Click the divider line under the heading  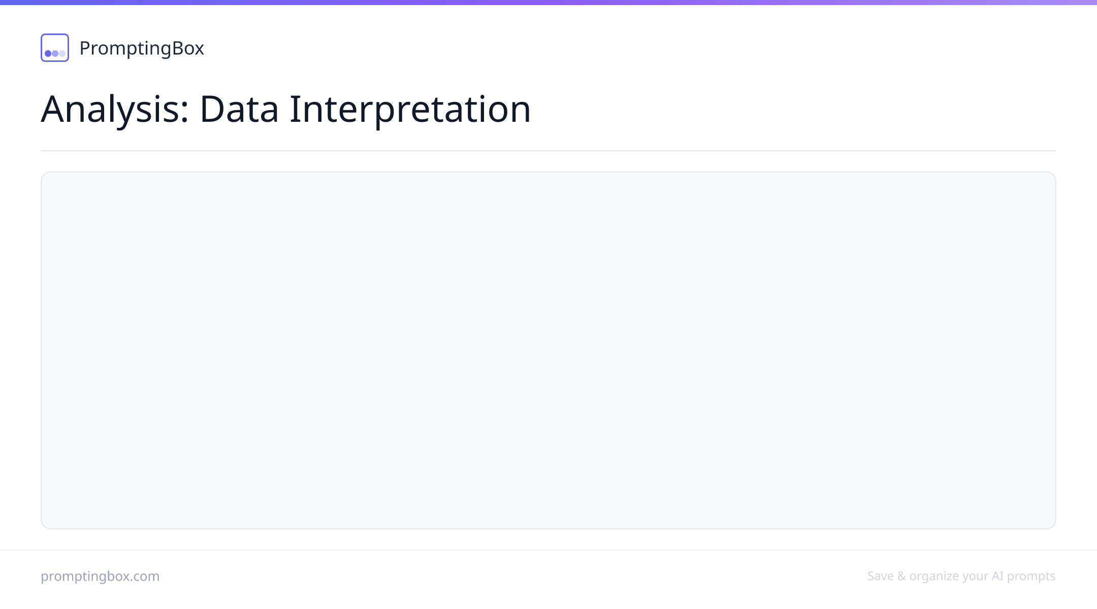click(x=548, y=151)
